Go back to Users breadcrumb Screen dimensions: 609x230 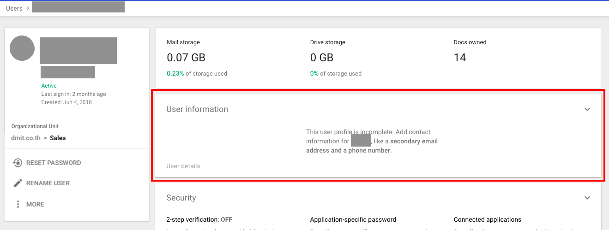[x=14, y=8]
